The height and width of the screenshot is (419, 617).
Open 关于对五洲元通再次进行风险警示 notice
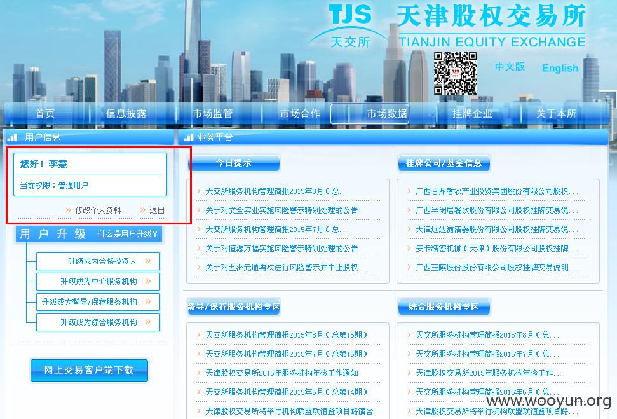(x=287, y=268)
